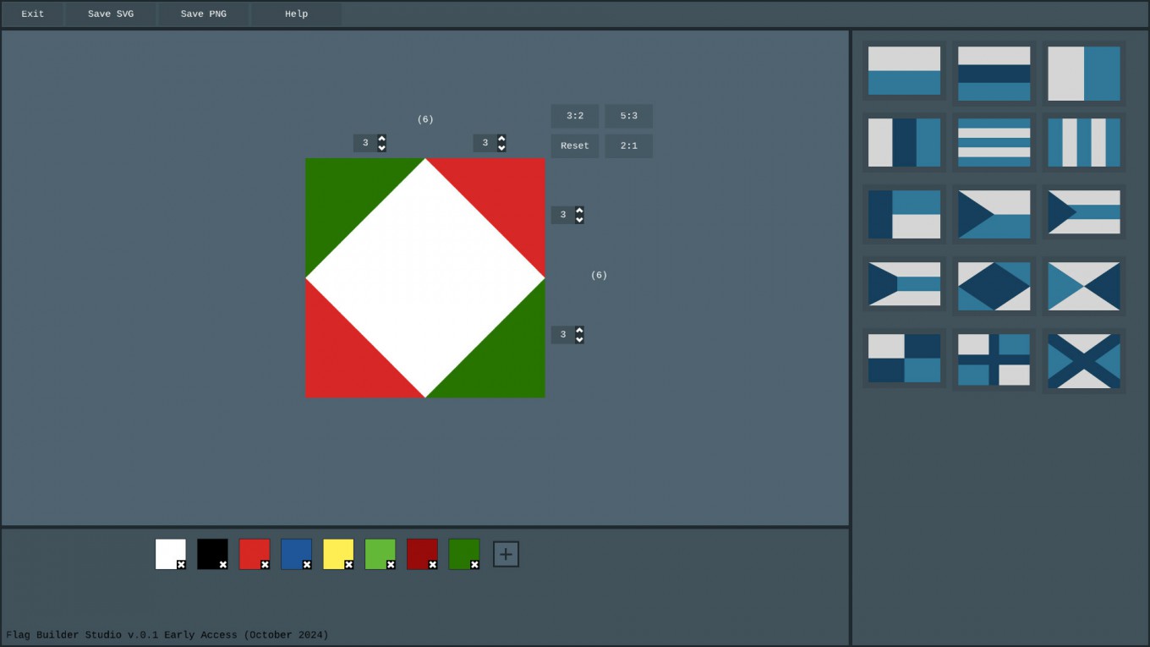The height and width of the screenshot is (647, 1150).
Task: Select the hoist band with two stripes template
Action: [x=904, y=214]
